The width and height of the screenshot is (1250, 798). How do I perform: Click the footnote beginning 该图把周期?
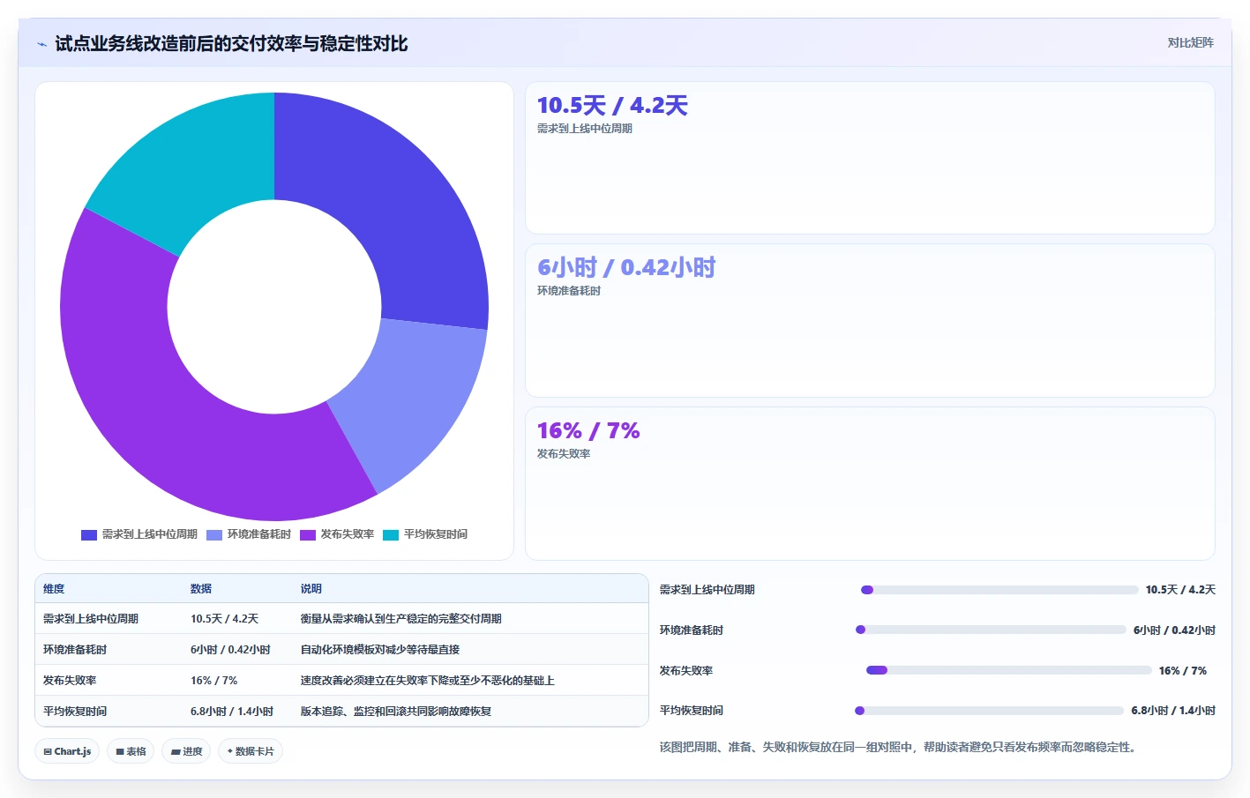[x=900, y=747]
